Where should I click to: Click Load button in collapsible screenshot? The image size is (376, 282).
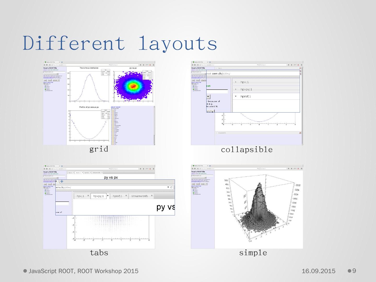click(x=193, y=80)
